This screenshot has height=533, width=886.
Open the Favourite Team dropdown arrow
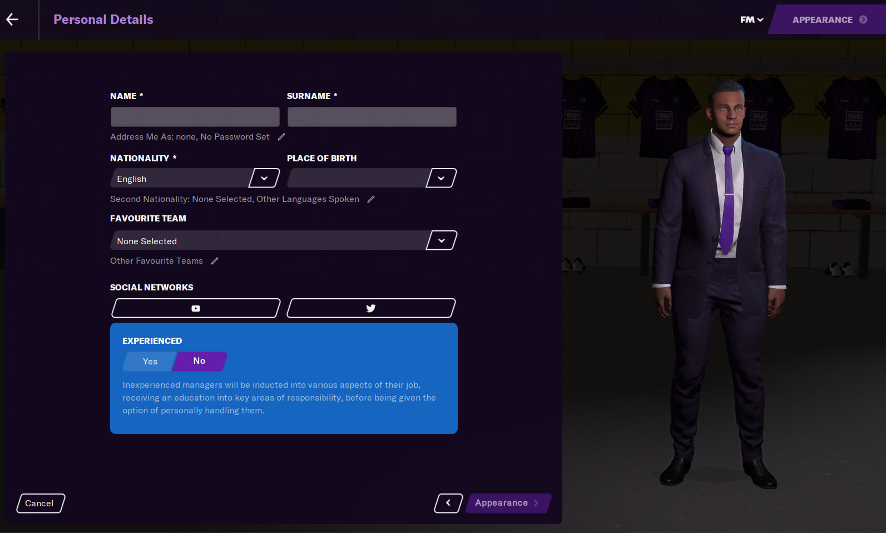441,241
